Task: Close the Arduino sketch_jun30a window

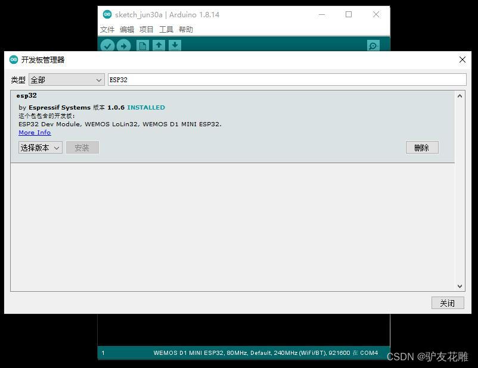Action: (x=376, y=14)
